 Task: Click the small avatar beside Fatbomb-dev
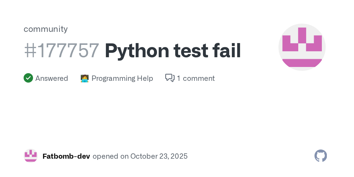click(x=31, y=156)
